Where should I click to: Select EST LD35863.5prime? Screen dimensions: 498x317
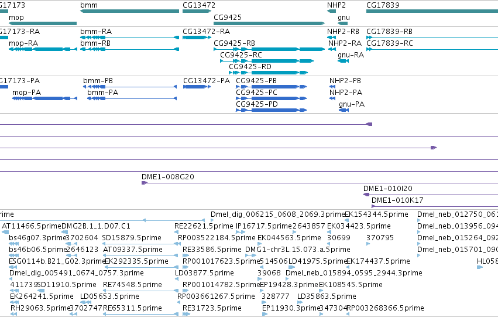[327, 296]
